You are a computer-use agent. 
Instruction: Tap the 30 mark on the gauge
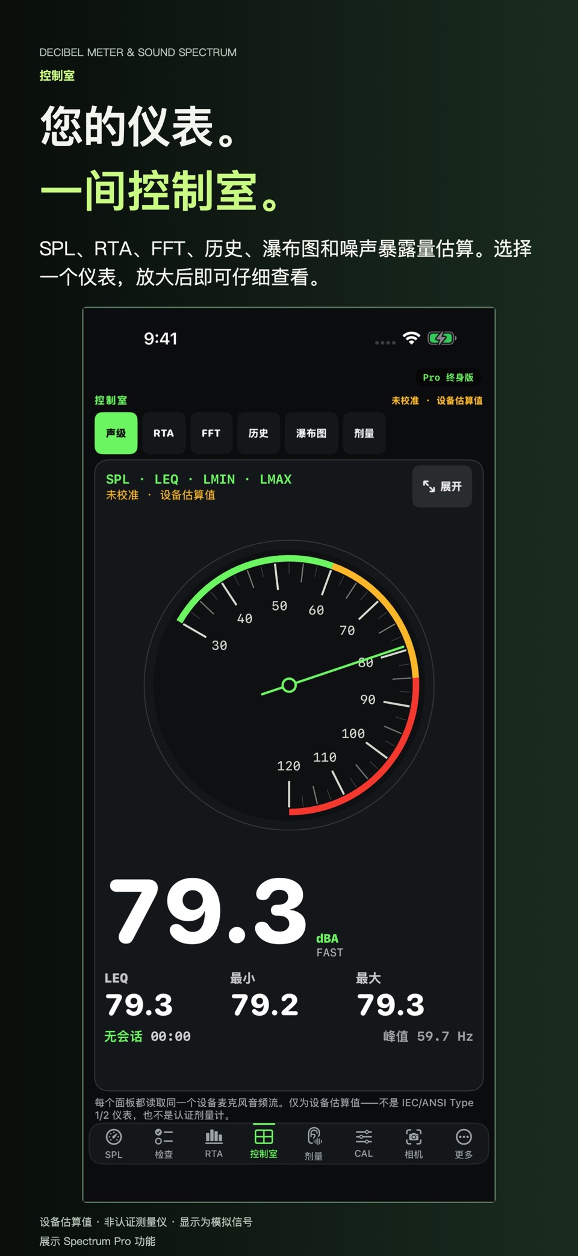tap(219, 645)
